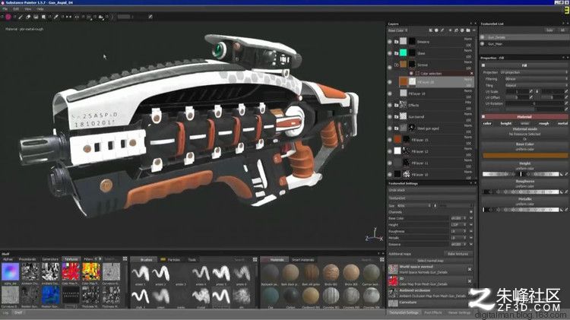The height and width of the screenshot is (320, 570).
Task: Switch the texture shelf to grid view
Action: [x=125, y=259]
